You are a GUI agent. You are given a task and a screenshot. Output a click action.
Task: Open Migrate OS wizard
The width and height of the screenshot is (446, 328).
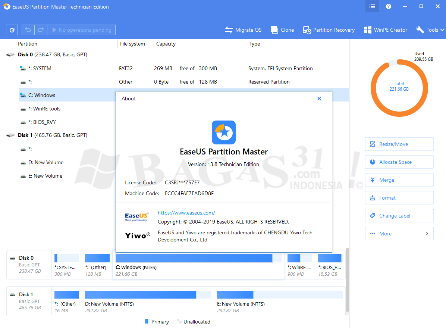tap(243, 30)
